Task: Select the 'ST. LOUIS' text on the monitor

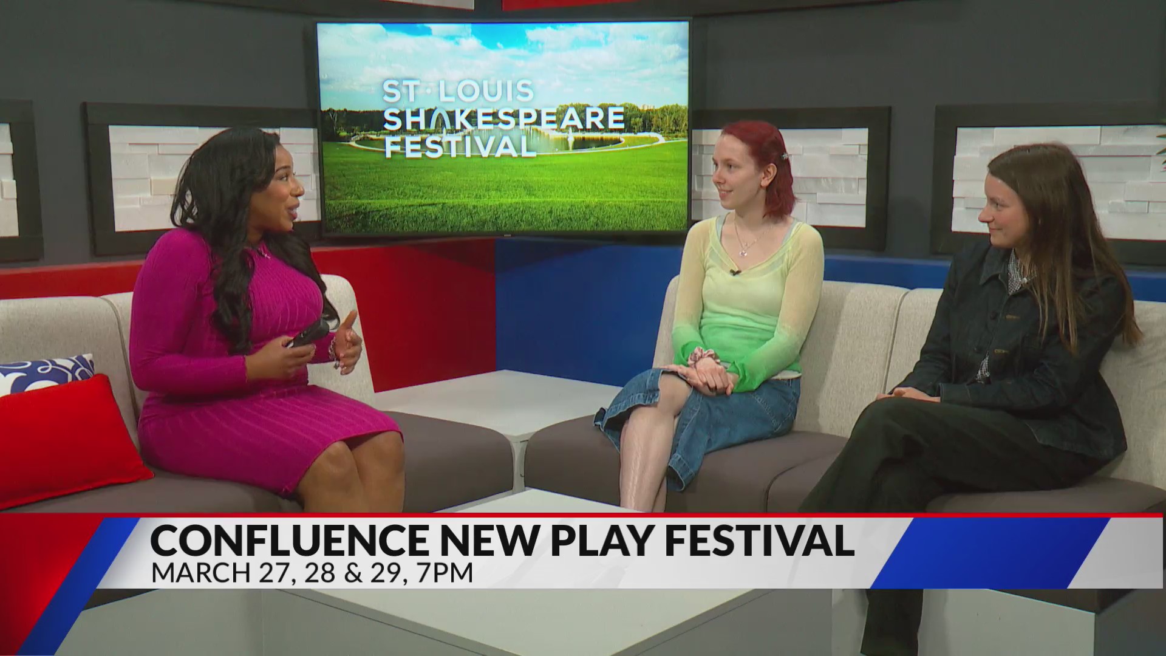Action: click(457, 90)
